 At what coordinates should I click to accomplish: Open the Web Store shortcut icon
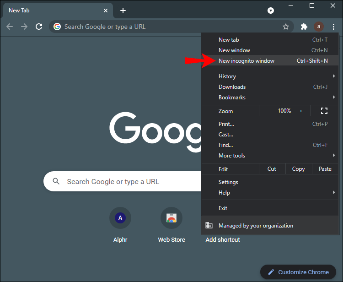(171, 218)
